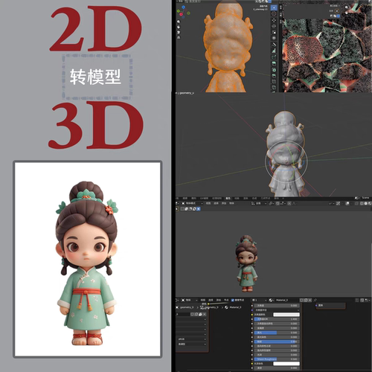372x372 pixels.
Task: Open the Node menu in node editor header
Action: click(226, 300)
